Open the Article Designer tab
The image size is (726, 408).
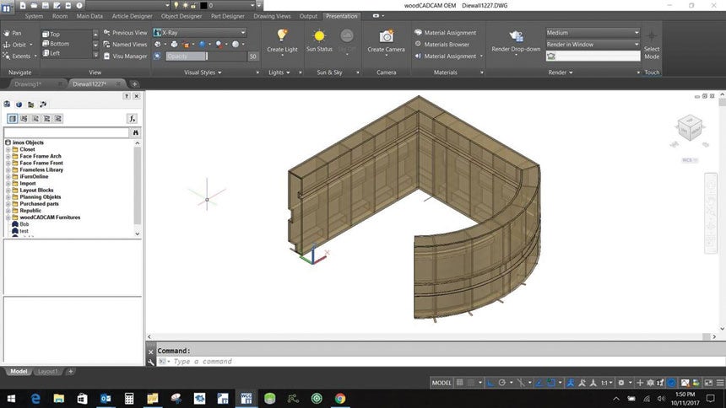(132, 16)
